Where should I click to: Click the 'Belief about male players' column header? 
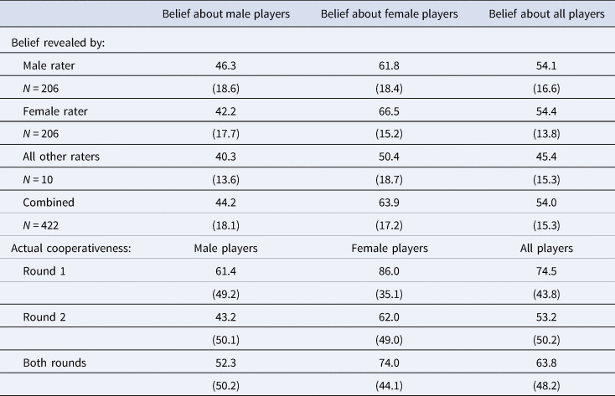pyautogui.click(x=226, y=13)
